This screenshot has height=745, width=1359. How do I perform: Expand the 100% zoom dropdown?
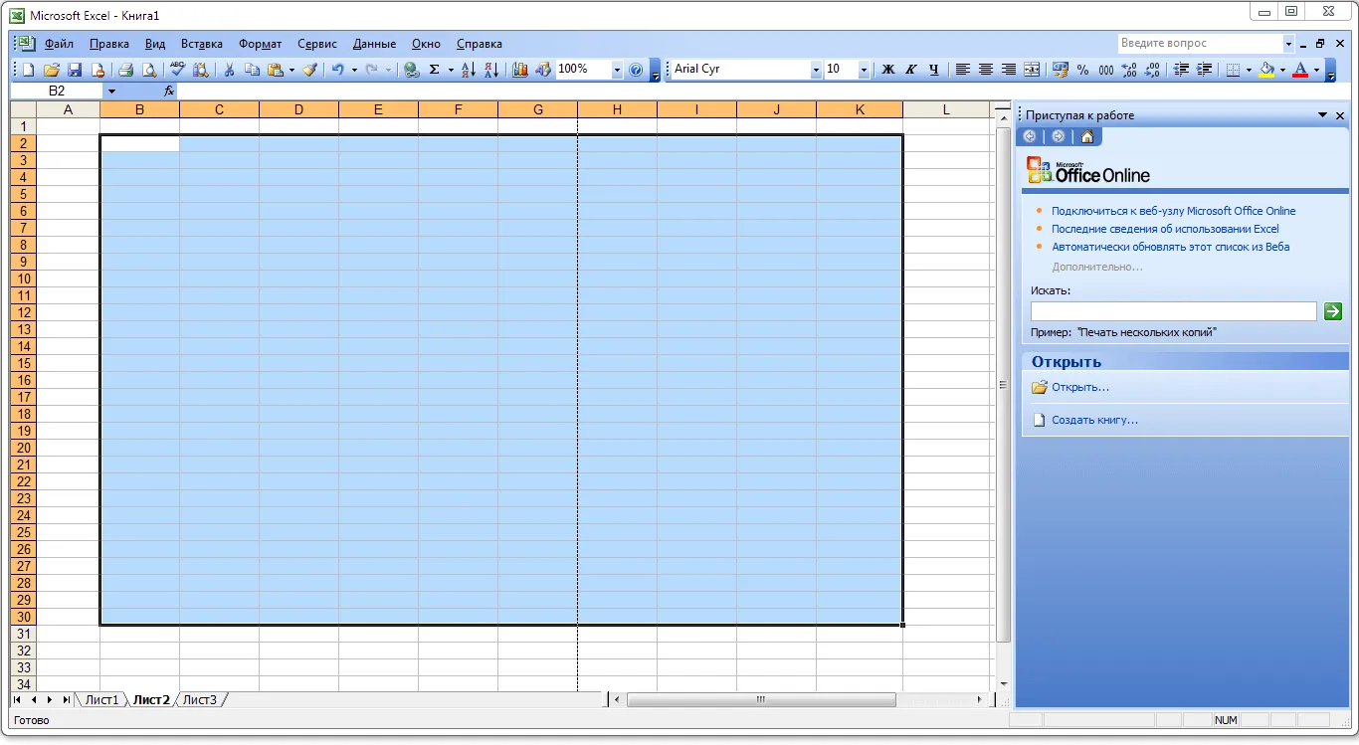pos(617,70)
